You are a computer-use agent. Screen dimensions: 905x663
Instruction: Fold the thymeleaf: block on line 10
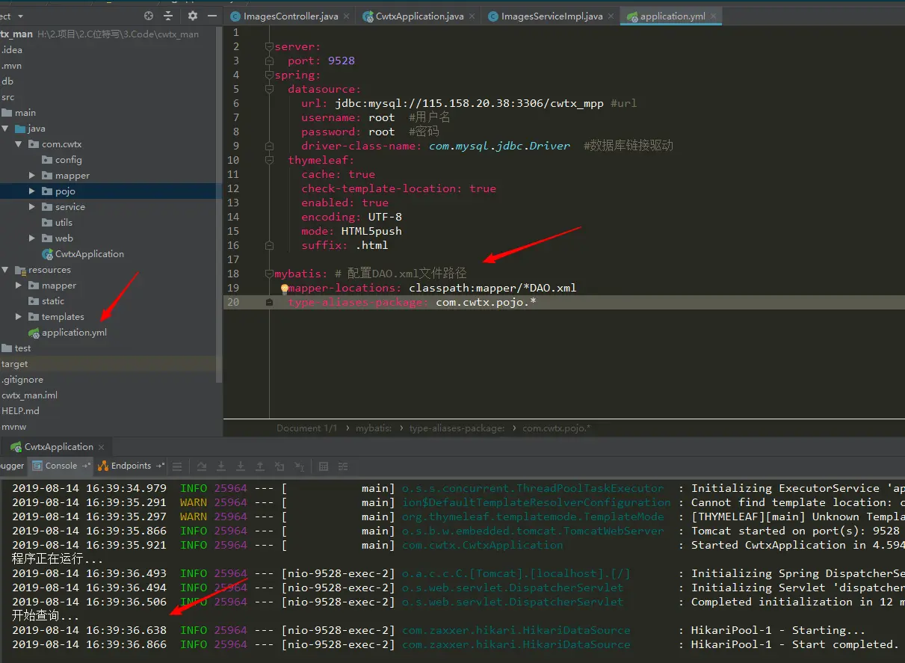269,160
